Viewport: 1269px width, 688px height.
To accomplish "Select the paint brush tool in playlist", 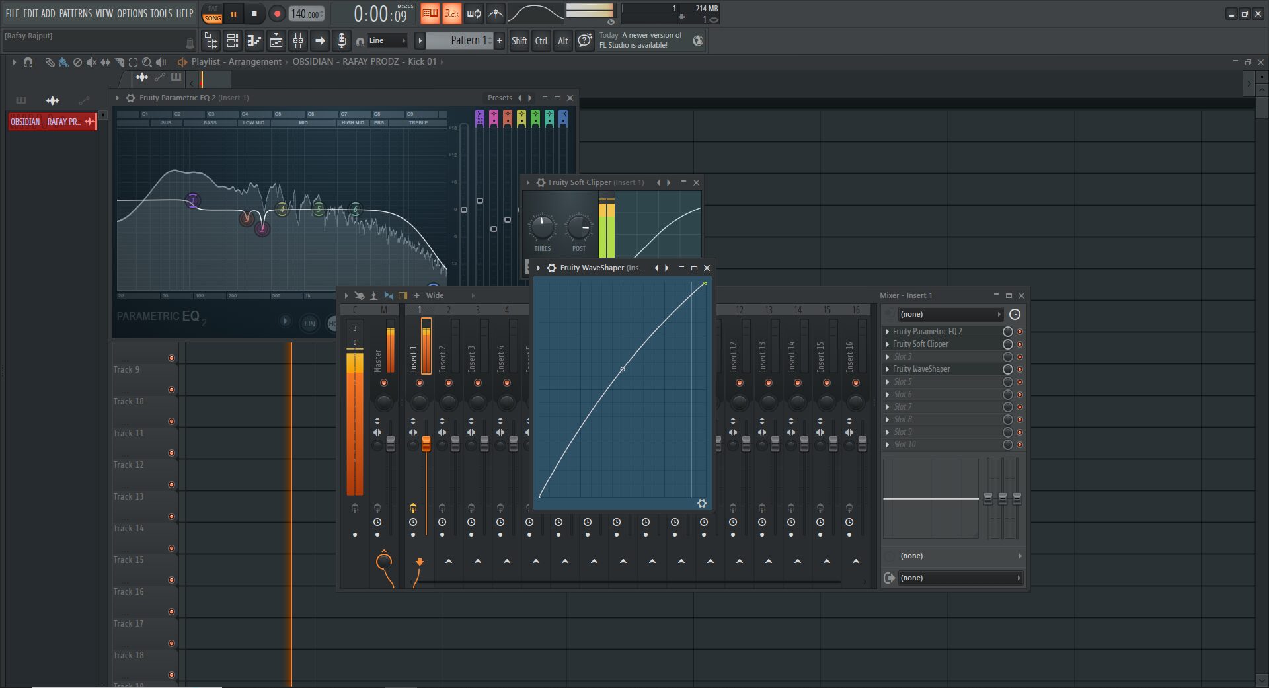I will (x=63, y=62).
